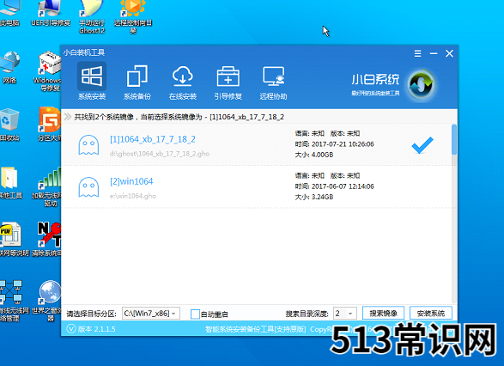The height and width of the screenshot is (366, 504).
Task: Open the 引导修复 tab
Action: point(228,82)
